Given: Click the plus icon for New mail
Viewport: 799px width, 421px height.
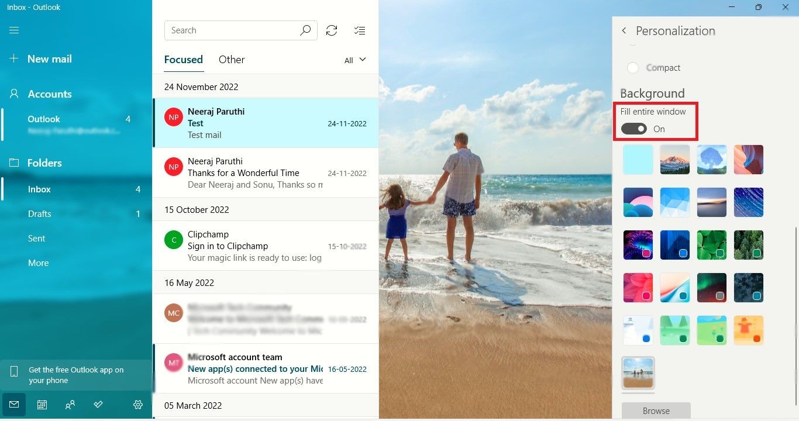Looking at the screenshot, I should pyautogui.click(x=14, y=58).
